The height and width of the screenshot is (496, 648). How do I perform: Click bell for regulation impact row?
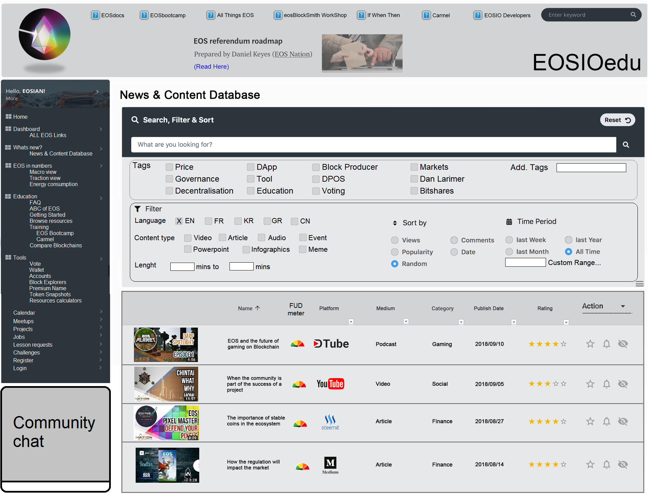pyautogui.click(x=607, y=464)
